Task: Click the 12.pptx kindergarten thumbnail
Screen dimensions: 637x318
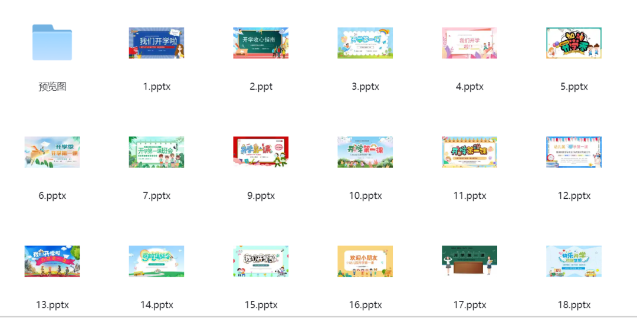Action: point(574,152)
